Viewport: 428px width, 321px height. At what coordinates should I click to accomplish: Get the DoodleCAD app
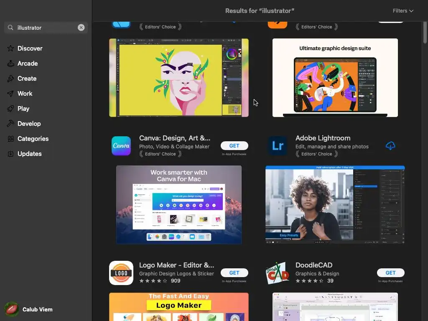tap(391, 273)
